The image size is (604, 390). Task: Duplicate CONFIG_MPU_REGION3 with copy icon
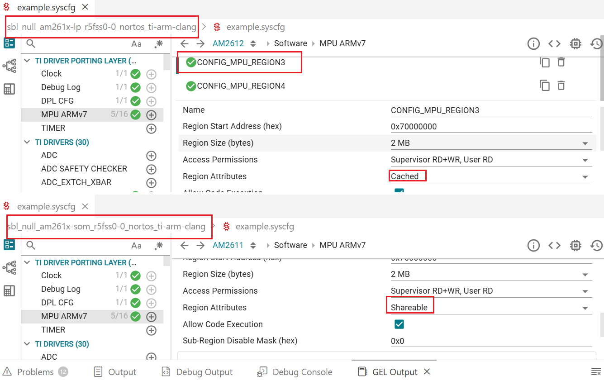click(545, 62)
